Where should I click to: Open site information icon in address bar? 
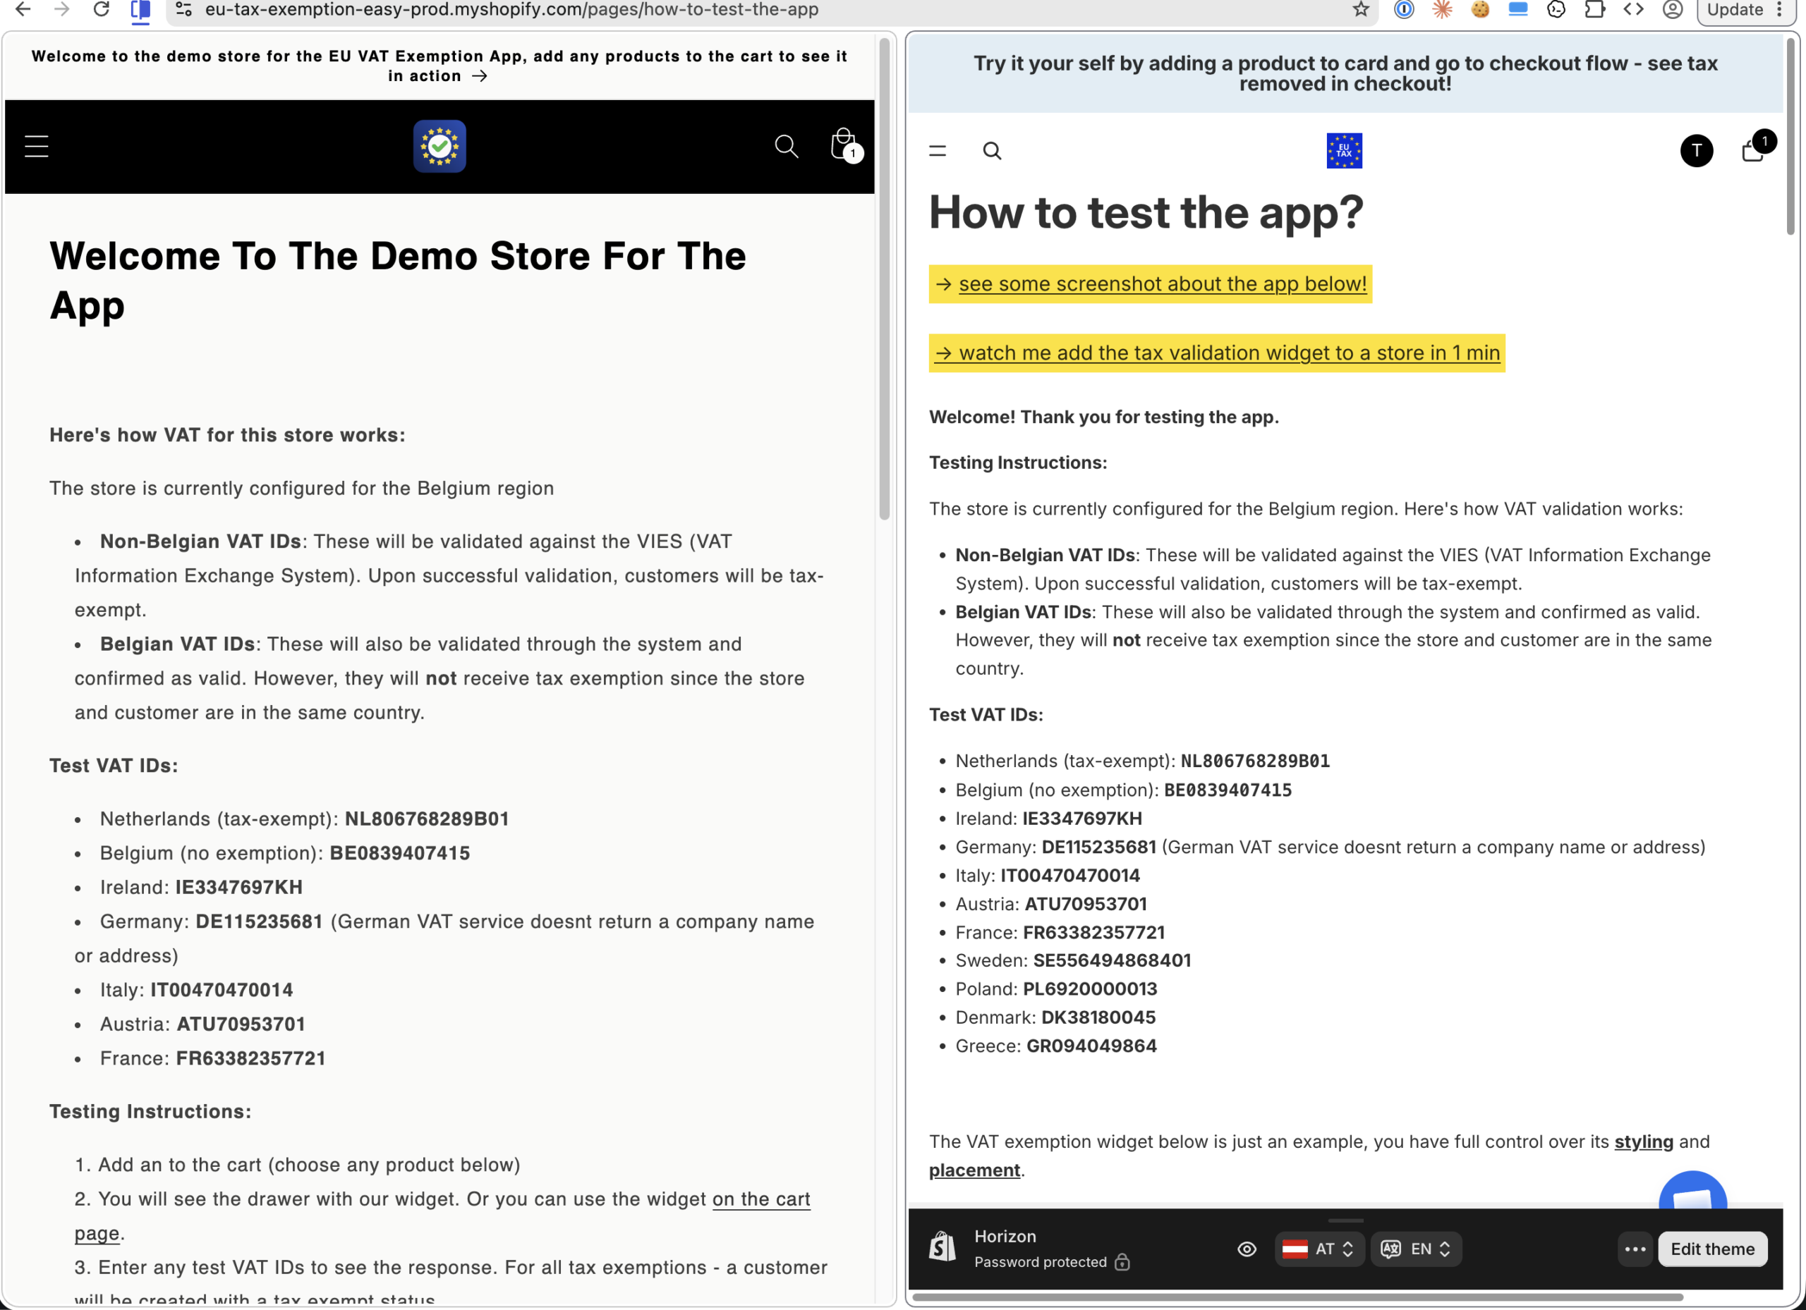click(184, 10)
